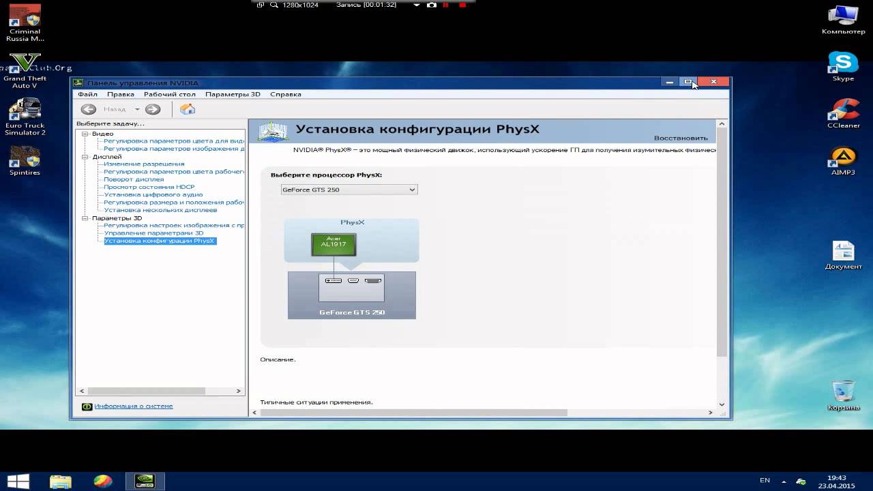Screen dimensions: 873x491
Task: Select Регулировка настроек изображения с просмотром
Action: [x=174, y=226]
